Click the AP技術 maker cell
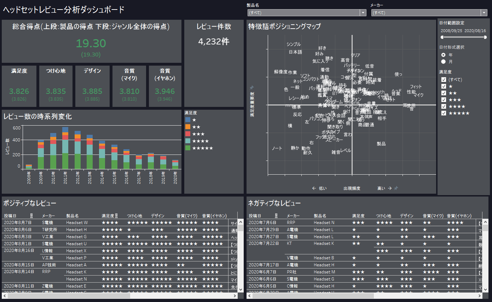The height and width of the screenshot is (302, 492). point(49,265)
